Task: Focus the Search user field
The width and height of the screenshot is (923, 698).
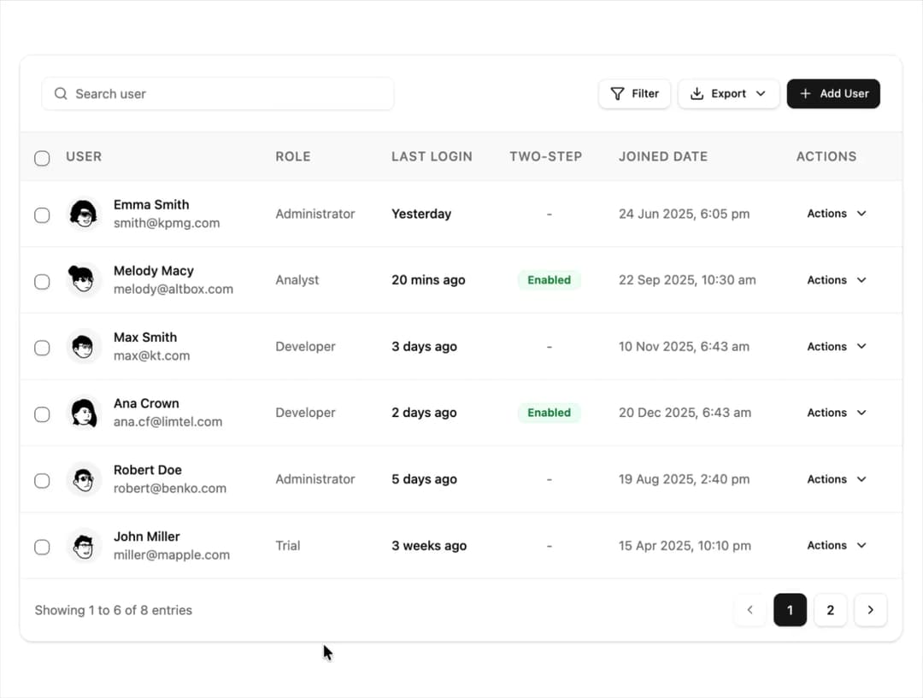Action: point(218,94)
